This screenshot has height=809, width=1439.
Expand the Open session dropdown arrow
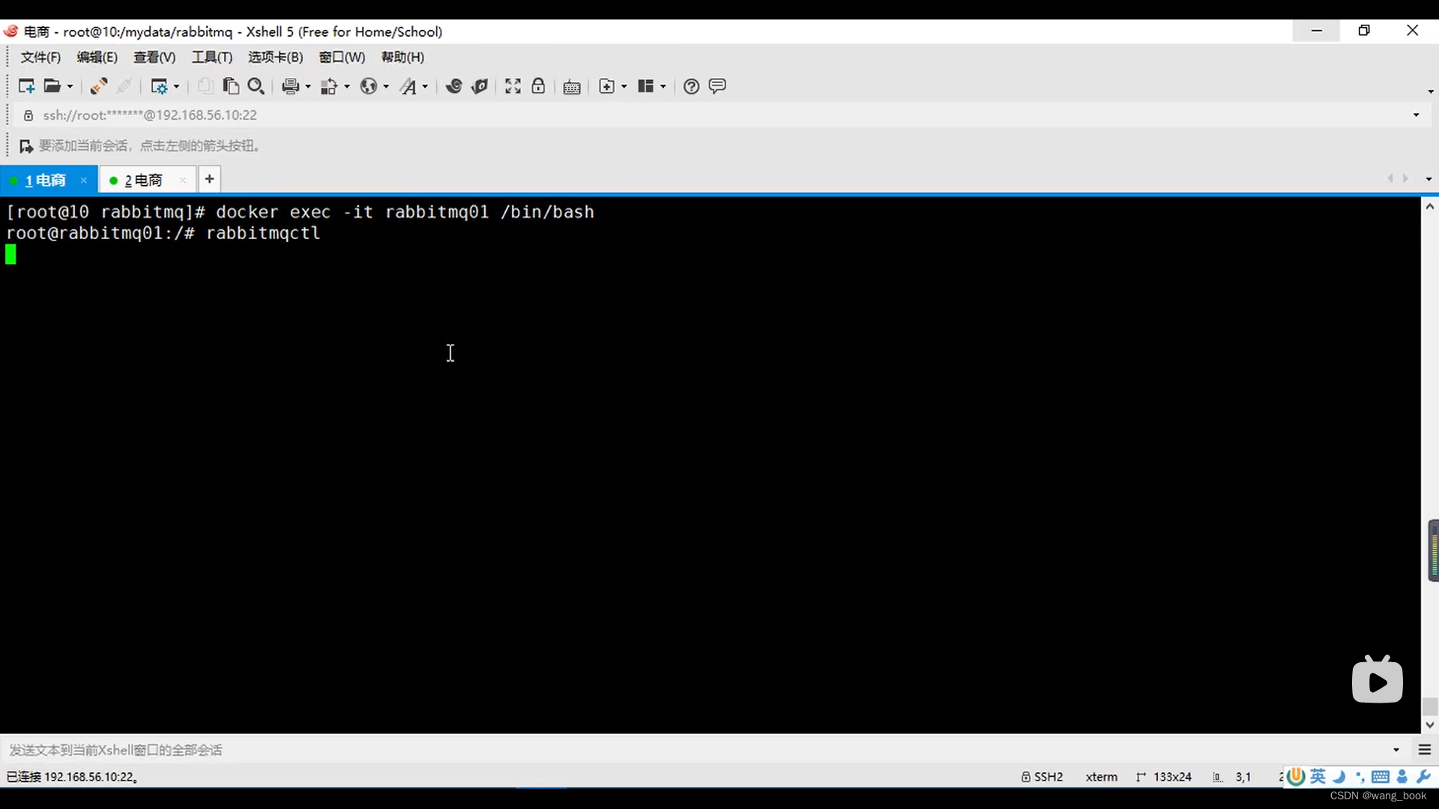tap(70, 87)
